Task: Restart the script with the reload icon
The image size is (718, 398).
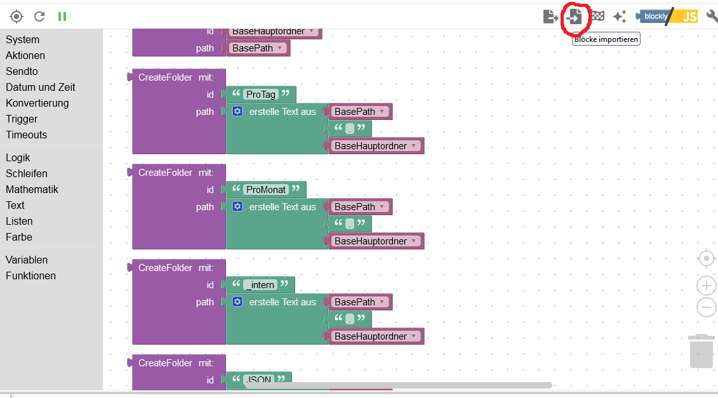Action: (39, 17)
